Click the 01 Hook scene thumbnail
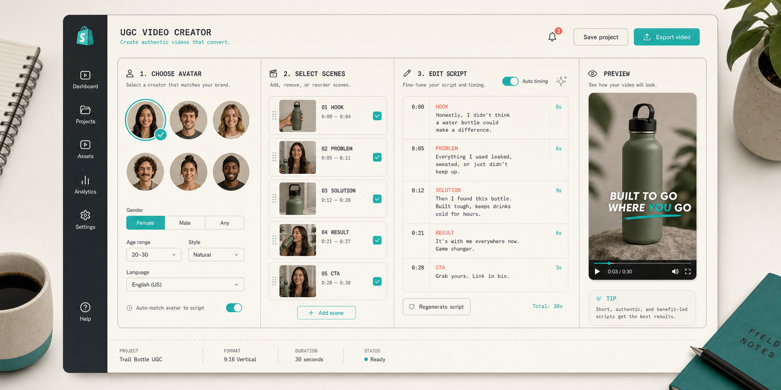Image resolution: width=781 pixels, height=390 pixels. 298,116
